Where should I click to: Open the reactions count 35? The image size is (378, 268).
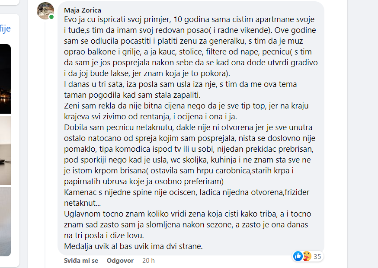click(317, 256)
